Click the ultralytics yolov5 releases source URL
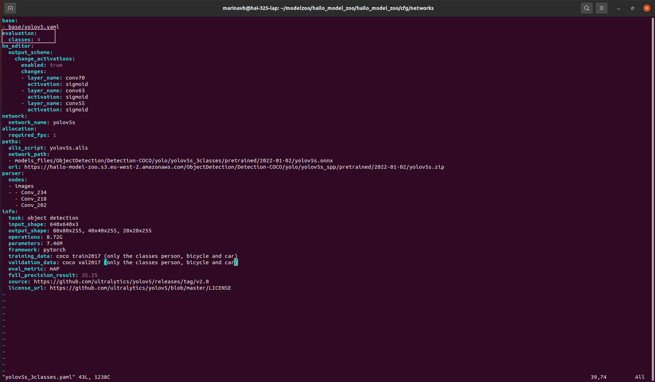 [x=121, y=282]
